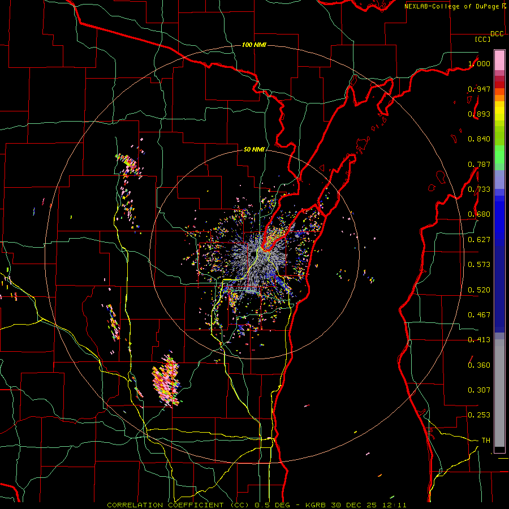Click the 0.253 legend value
Image resolution: width=509 pixels, height=509 pixels.
479,415
